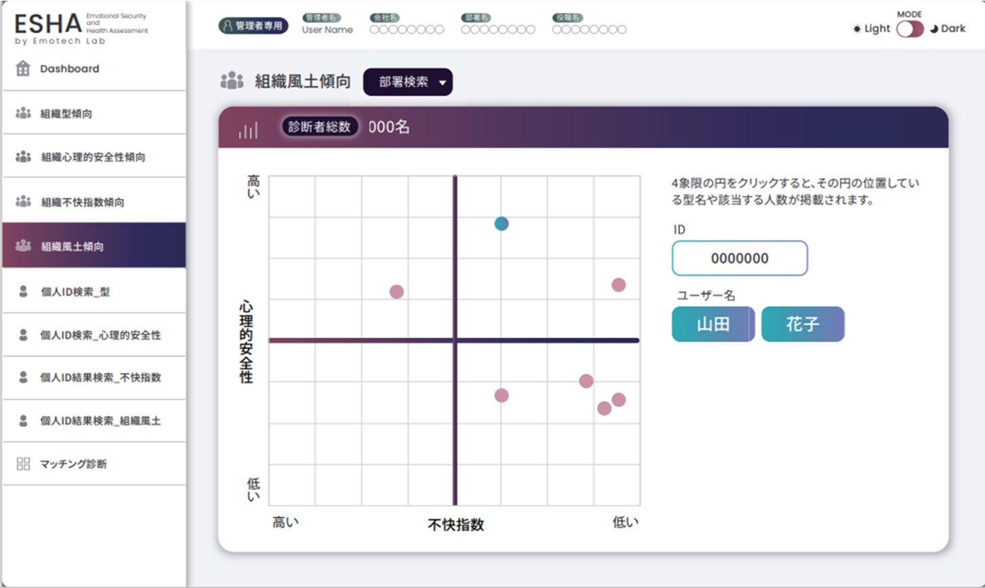Select the lower pink dot directly below the blue dot
This screenshot has width=985, height=588.
pyautogui.click(x=501, y=395)
